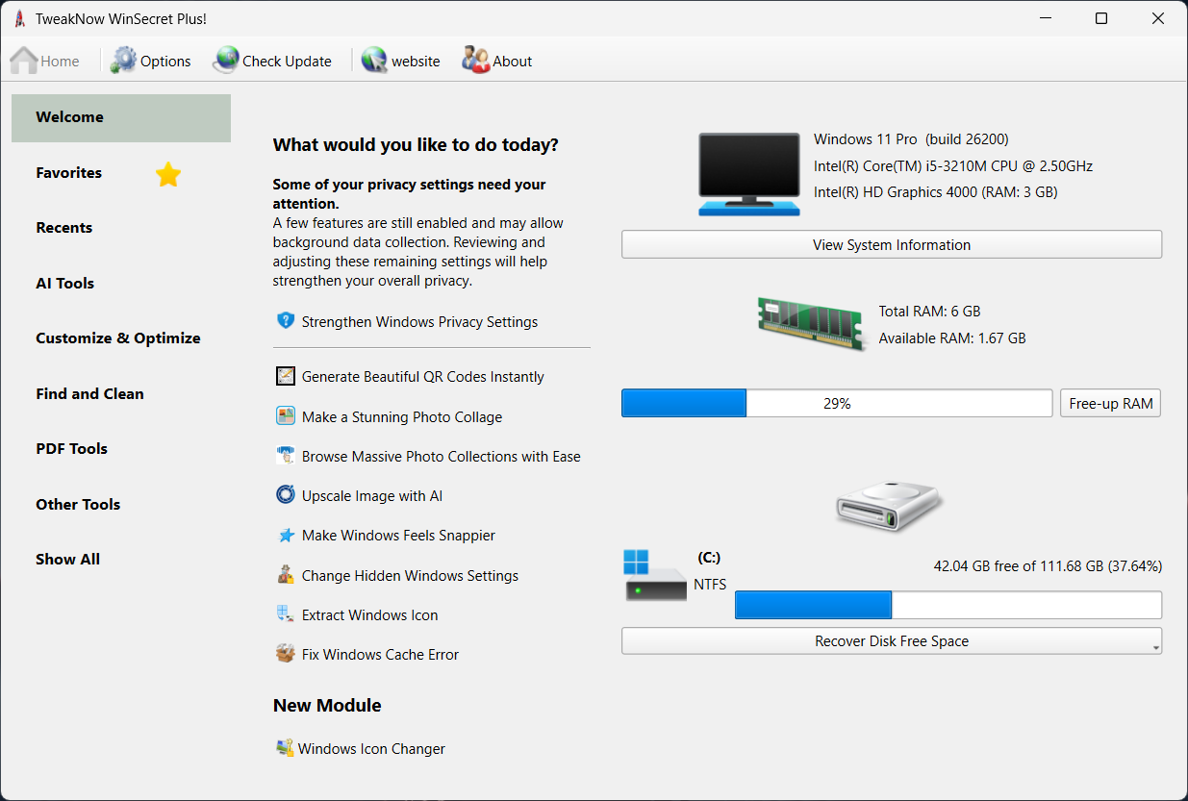This screenshot has width=1188, height=801.
Task: Click the About toolbar label
Action: 513,62
